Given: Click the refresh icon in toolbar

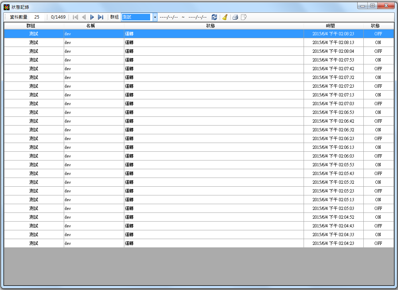Looking at the screenshot, I should coord(214,17).
